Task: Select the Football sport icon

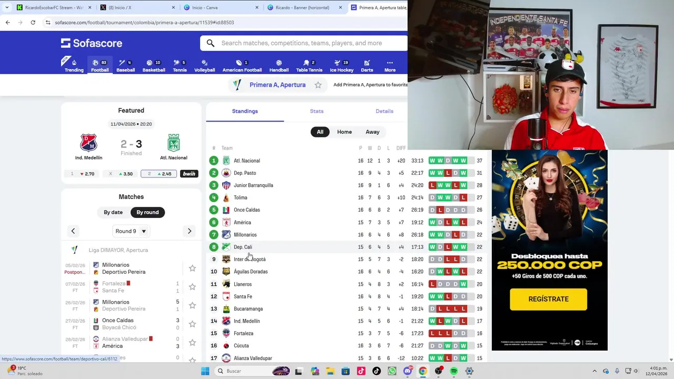Action: [100, 66]
